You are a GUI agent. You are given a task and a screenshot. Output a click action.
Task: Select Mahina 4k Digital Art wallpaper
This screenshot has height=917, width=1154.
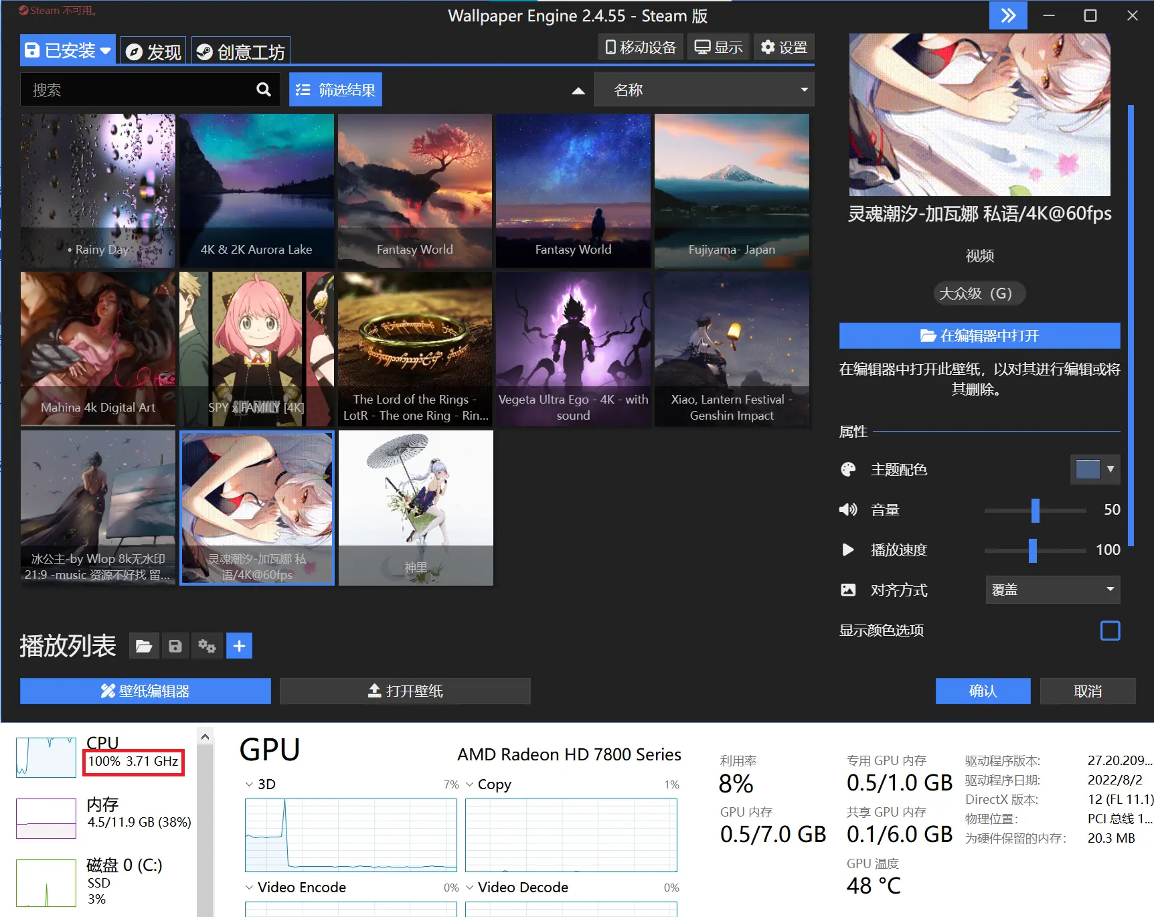(98, 349)
